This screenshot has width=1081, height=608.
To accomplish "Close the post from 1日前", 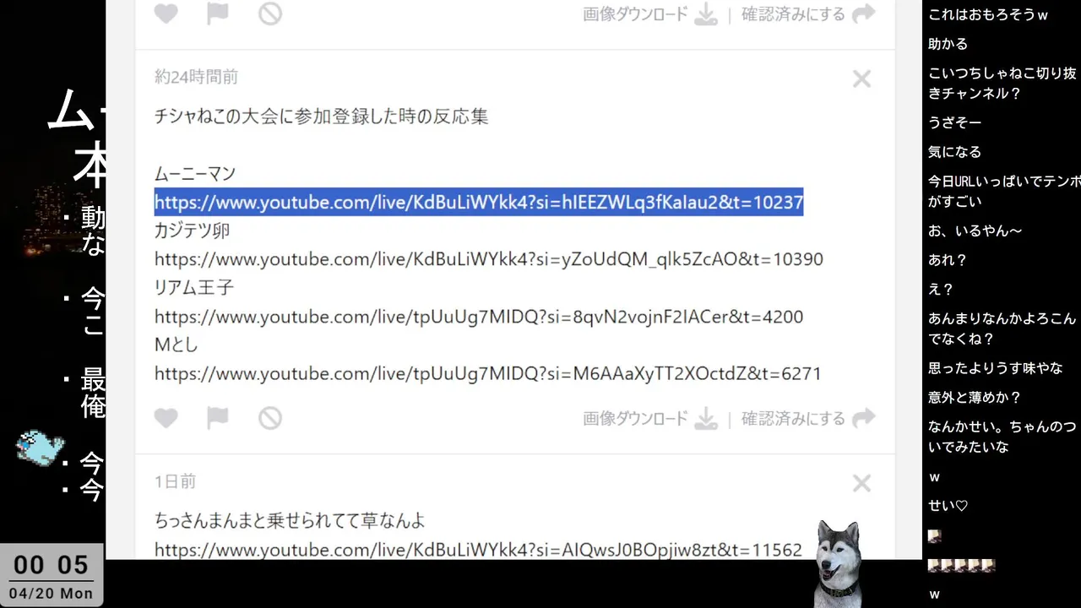I will 861,483.
